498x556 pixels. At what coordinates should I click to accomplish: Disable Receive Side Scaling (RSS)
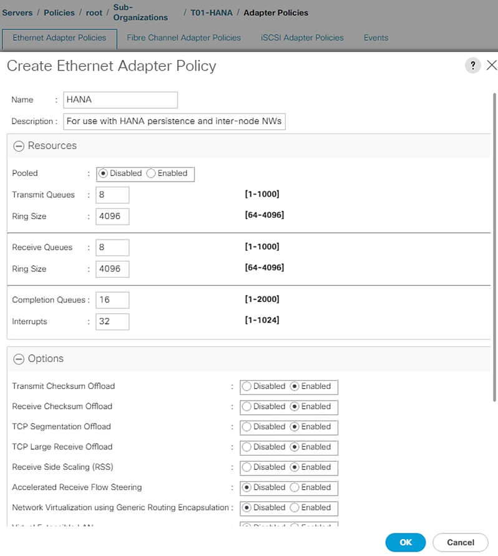click(x=247, y=467)
